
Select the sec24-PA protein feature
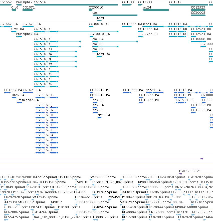(x=155, y=93)
